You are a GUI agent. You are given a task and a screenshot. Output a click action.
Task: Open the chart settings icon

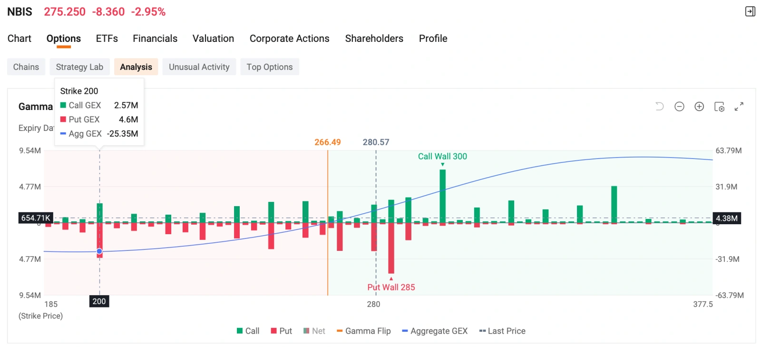pyautogui.click(x=719, y=107)
